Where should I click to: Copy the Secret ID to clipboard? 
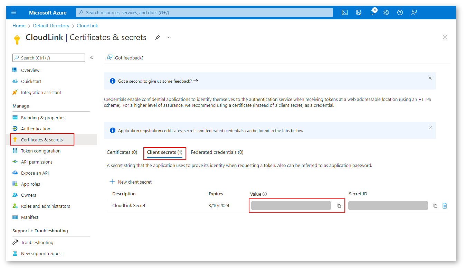435,206
